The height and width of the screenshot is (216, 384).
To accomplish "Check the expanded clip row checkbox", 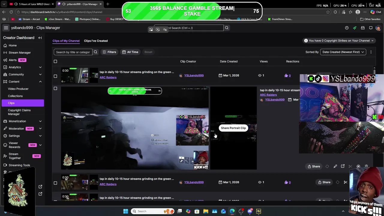I will point(55,88).
